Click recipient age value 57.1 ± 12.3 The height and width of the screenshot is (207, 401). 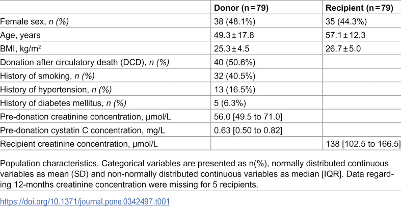pos(345,35)
